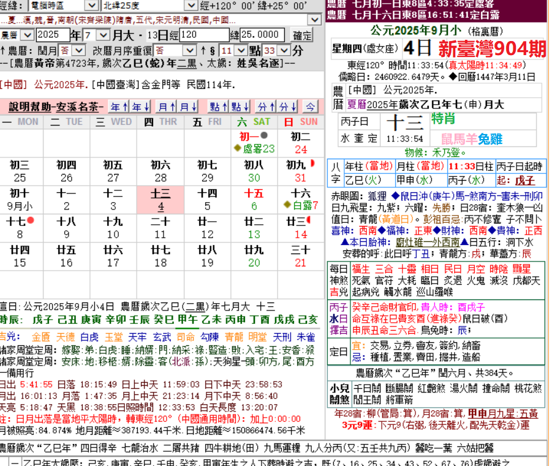The image size is (552, 466).
Task: Open the 閏月 否 dropdown
Action: pyautogui.click(x=80, y=50)
